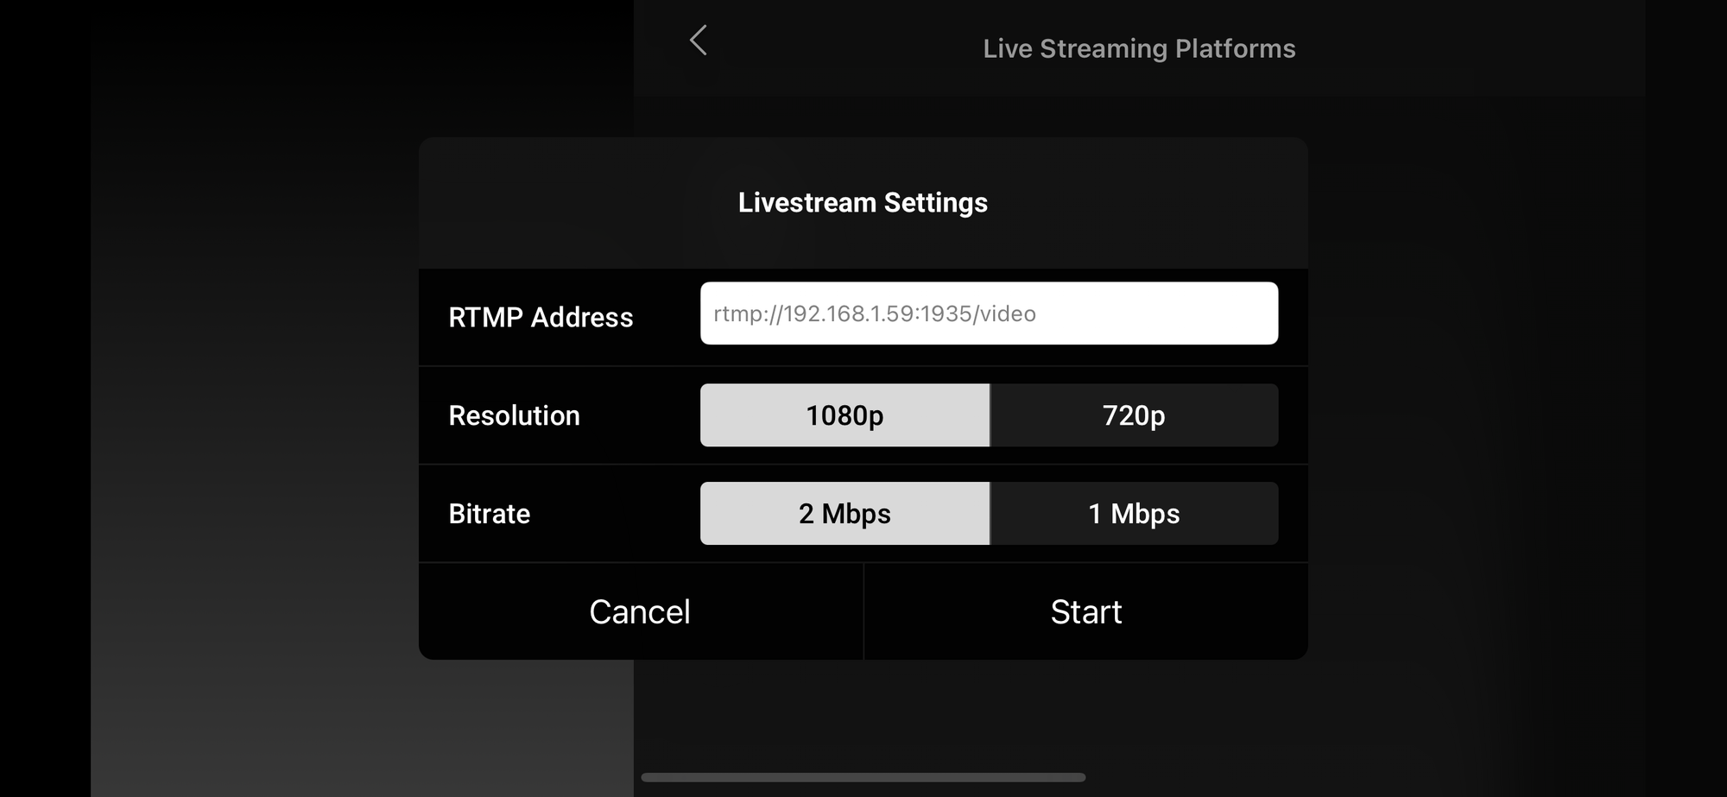The image size is (1727, 797).
Task: Click the RTMP Address label
Action: 540,317
